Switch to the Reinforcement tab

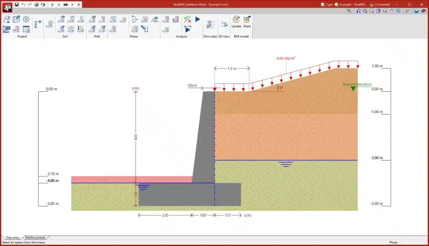click(x=35, y=238)
